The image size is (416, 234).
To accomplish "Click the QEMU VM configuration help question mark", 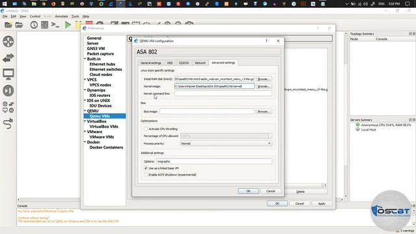I will (266, 41).
